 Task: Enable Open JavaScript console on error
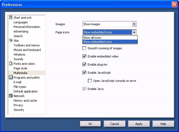[90, 81]
